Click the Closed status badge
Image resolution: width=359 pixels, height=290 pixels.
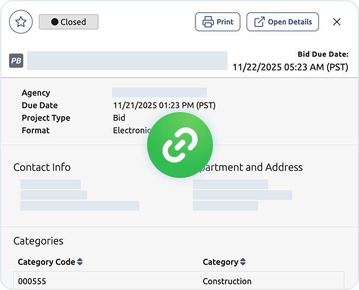pos(69,22)
